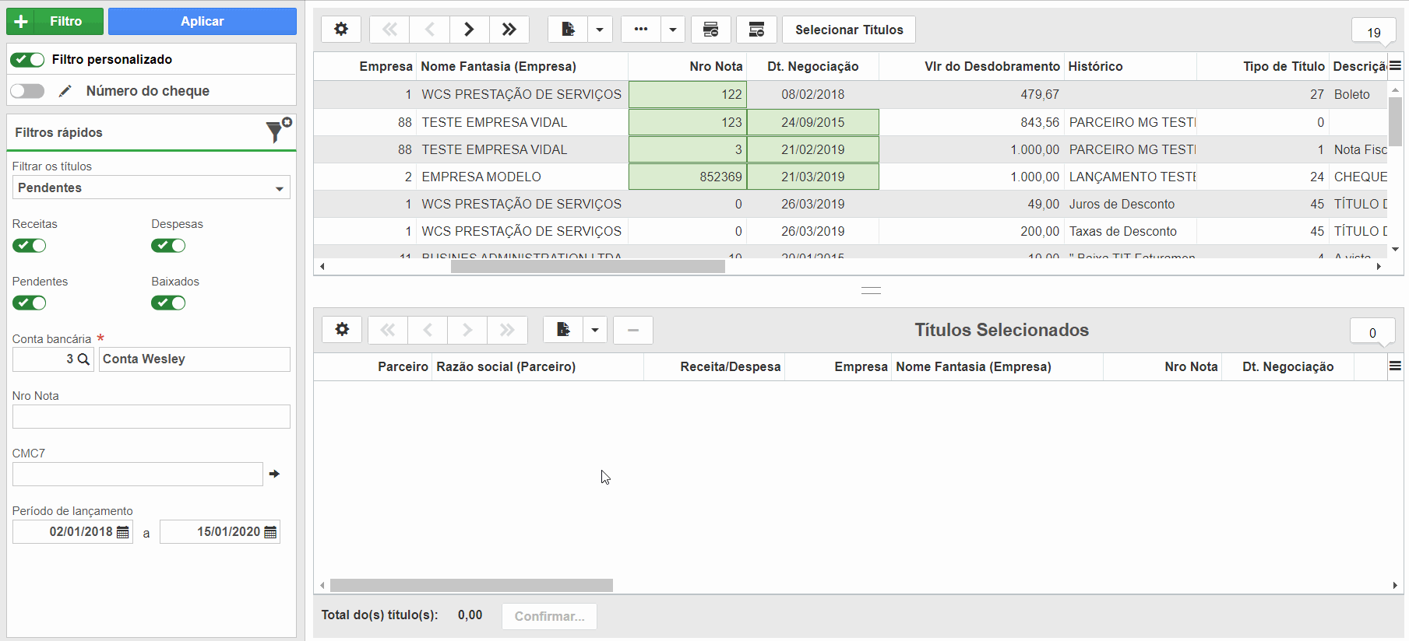Screen dimensions: 1409x641
Task: Click arrow icon beside CMC7 field
Action: 274,474
